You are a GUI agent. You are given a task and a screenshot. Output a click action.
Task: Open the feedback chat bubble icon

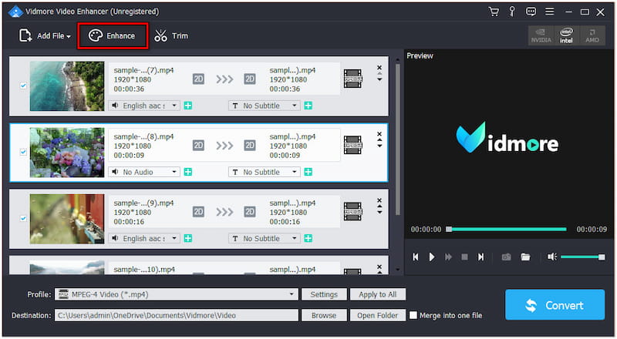coord(531,12)
